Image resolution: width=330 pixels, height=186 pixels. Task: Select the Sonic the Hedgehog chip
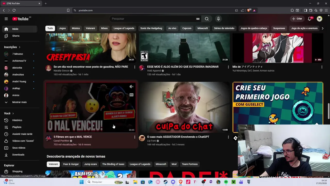(x=151, y=28)
